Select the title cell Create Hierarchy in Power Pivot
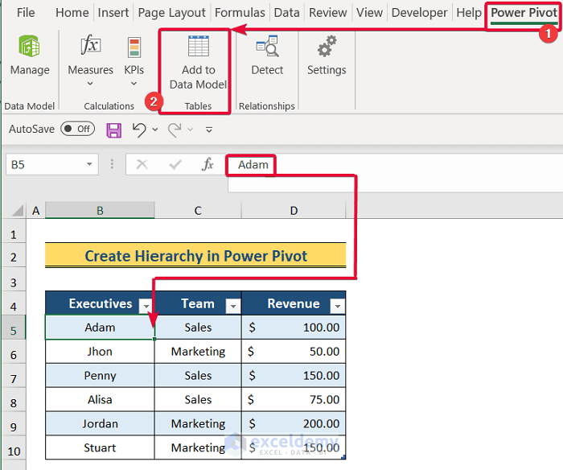The height and width of the screenshot is (470, 563). coord(195,255)
